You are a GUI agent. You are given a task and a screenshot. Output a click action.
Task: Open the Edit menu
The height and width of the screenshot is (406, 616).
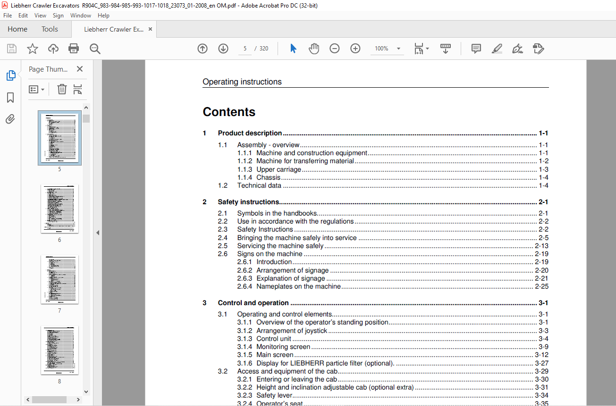tap(23, 16)
